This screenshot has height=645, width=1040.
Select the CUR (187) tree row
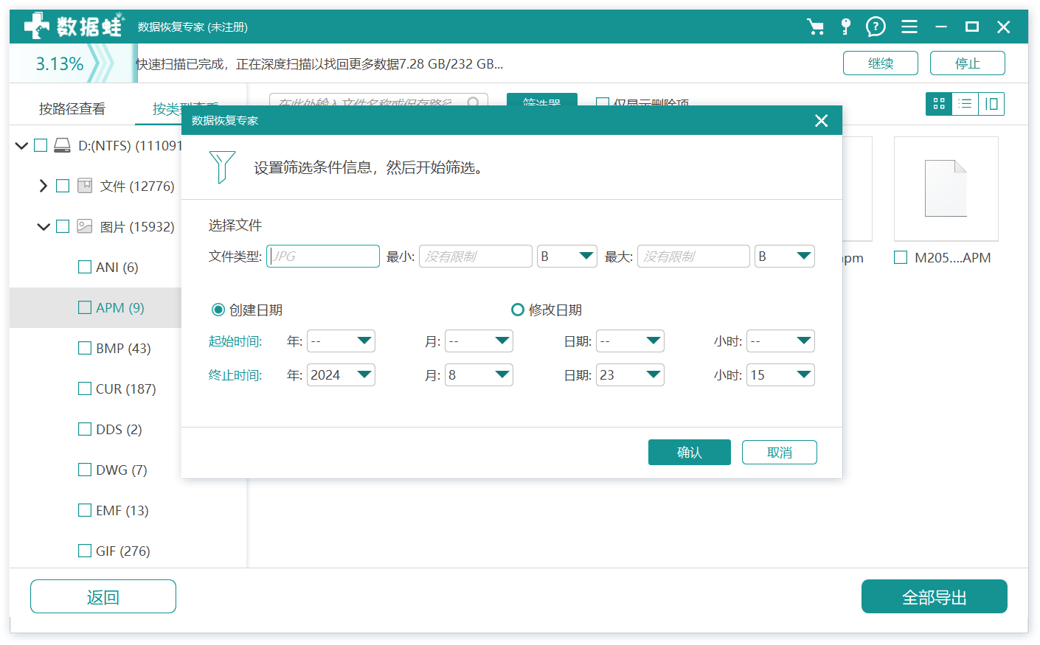click(96, 388)
